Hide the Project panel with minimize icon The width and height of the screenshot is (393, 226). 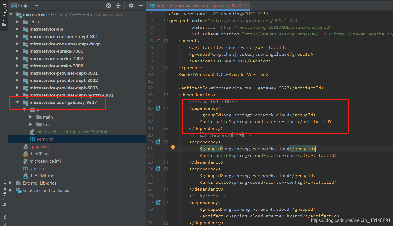pos(141,6)
